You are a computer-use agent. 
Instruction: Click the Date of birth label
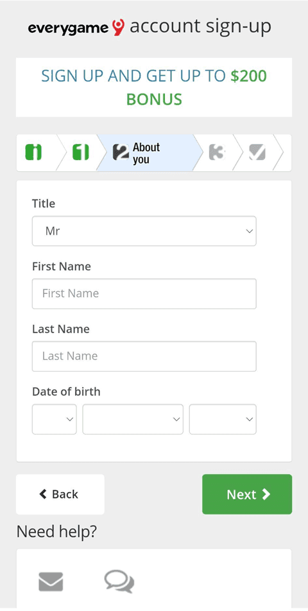(x=66, y=391)
